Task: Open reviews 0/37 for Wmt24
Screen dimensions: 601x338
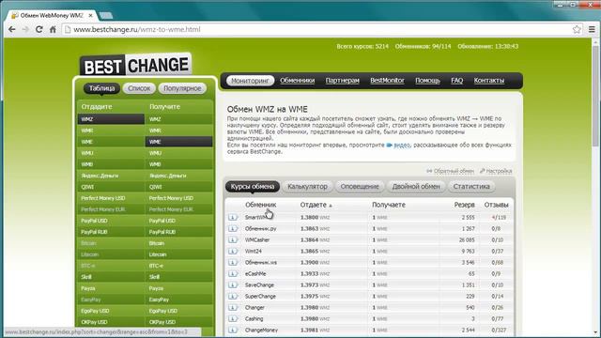Action: tap(498, 251)
